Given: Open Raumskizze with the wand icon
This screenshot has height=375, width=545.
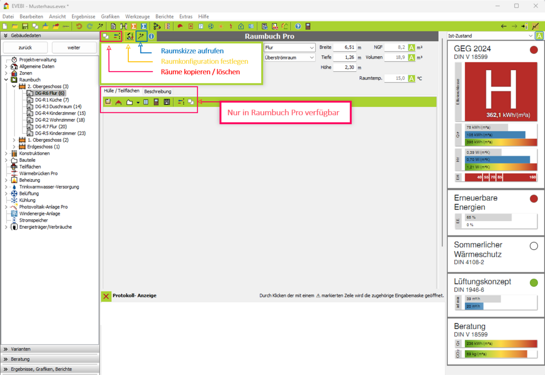Looking at the screenshot, I should [141, 36].
